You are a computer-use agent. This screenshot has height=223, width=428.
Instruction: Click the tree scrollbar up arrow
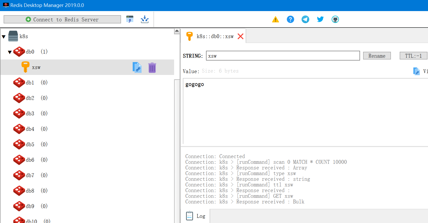[177, 31]
